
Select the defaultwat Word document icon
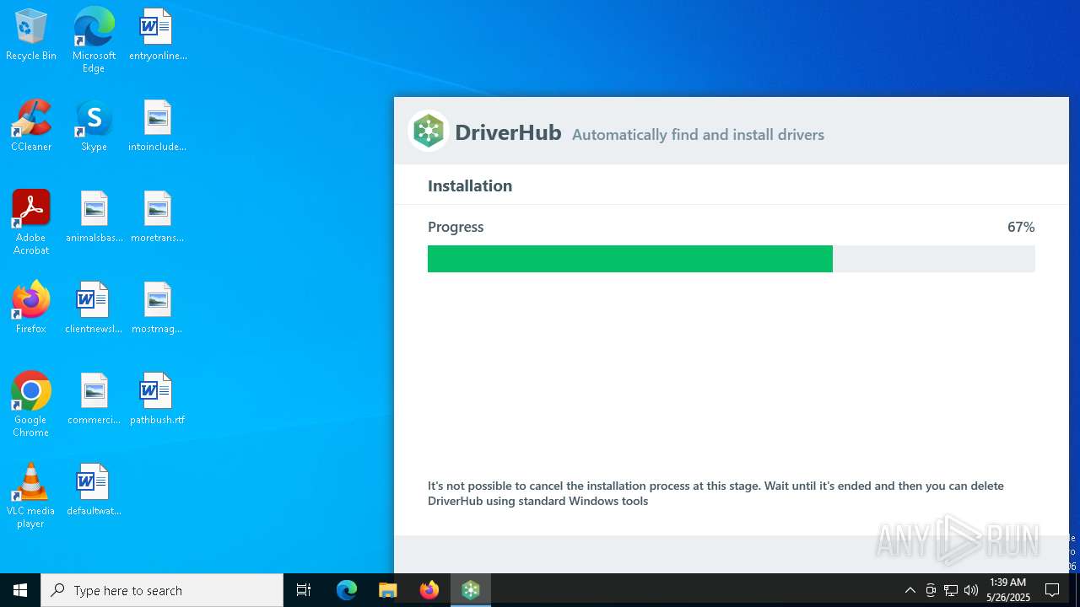pos(94,491)
